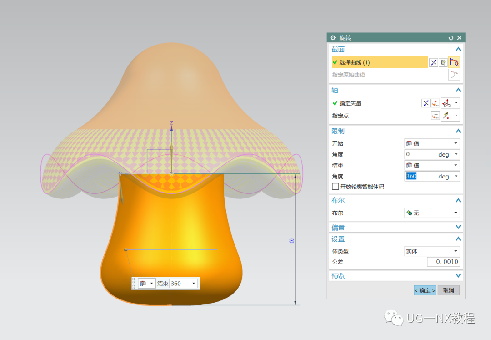Screen dimensions: 491x340
Task: Confirm with the 确定 button
Action: click(425, 290)
